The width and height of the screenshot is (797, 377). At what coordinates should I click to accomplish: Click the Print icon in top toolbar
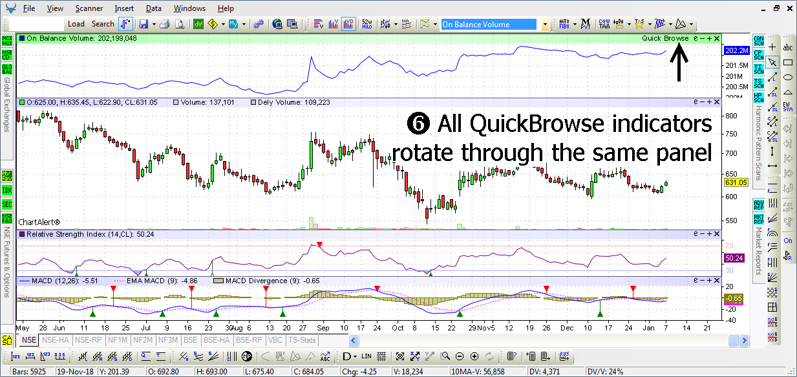164,24
